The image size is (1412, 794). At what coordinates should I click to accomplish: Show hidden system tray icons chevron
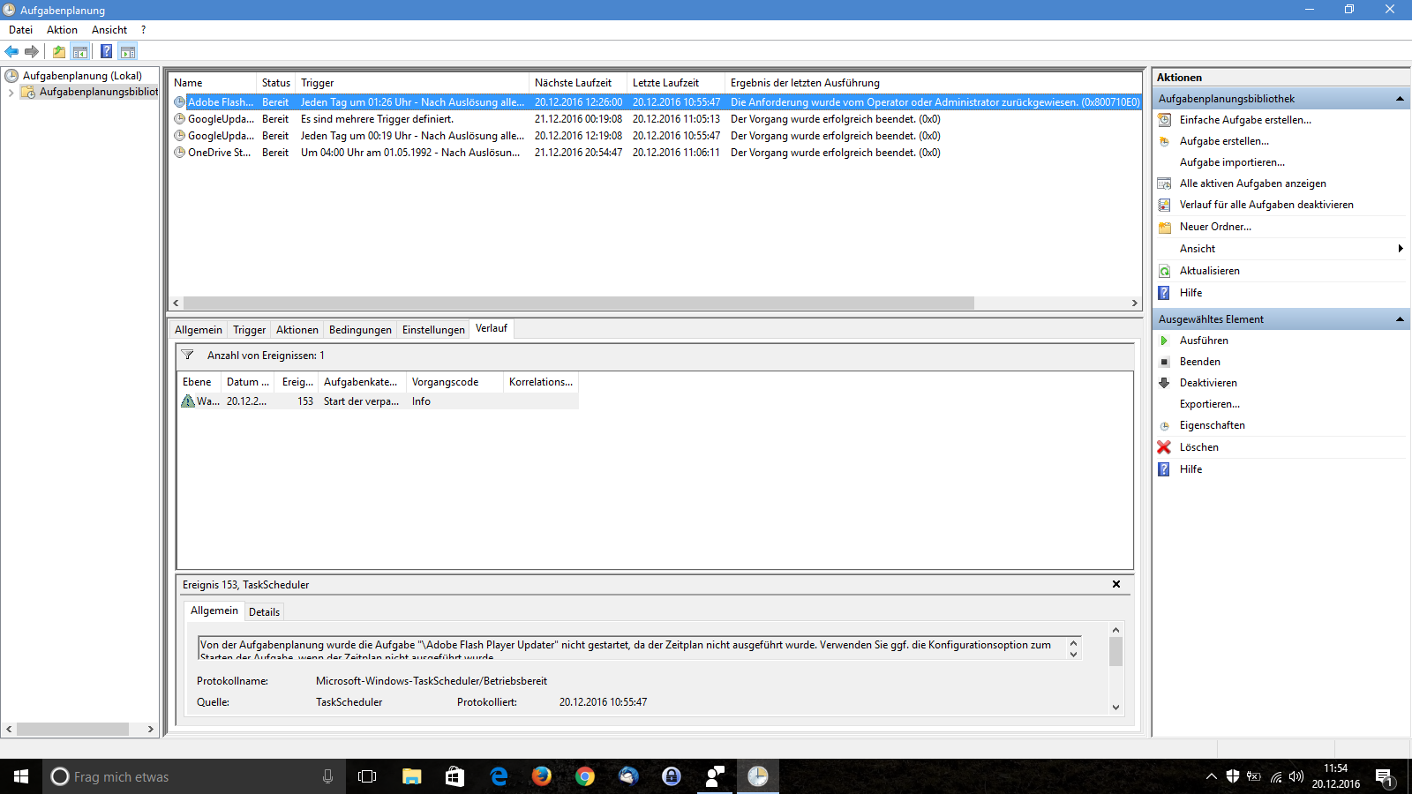[x=1211, y=776]
